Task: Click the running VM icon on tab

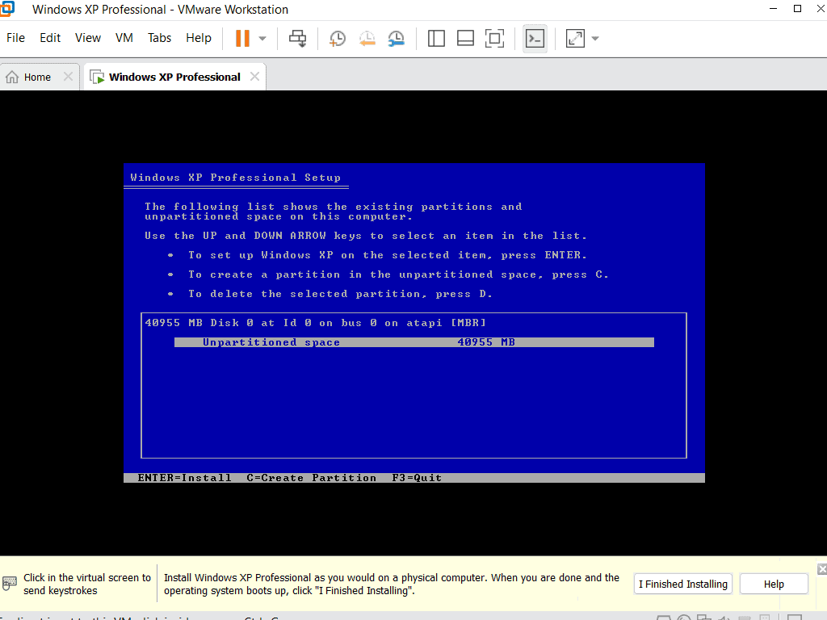Action: 97,77
